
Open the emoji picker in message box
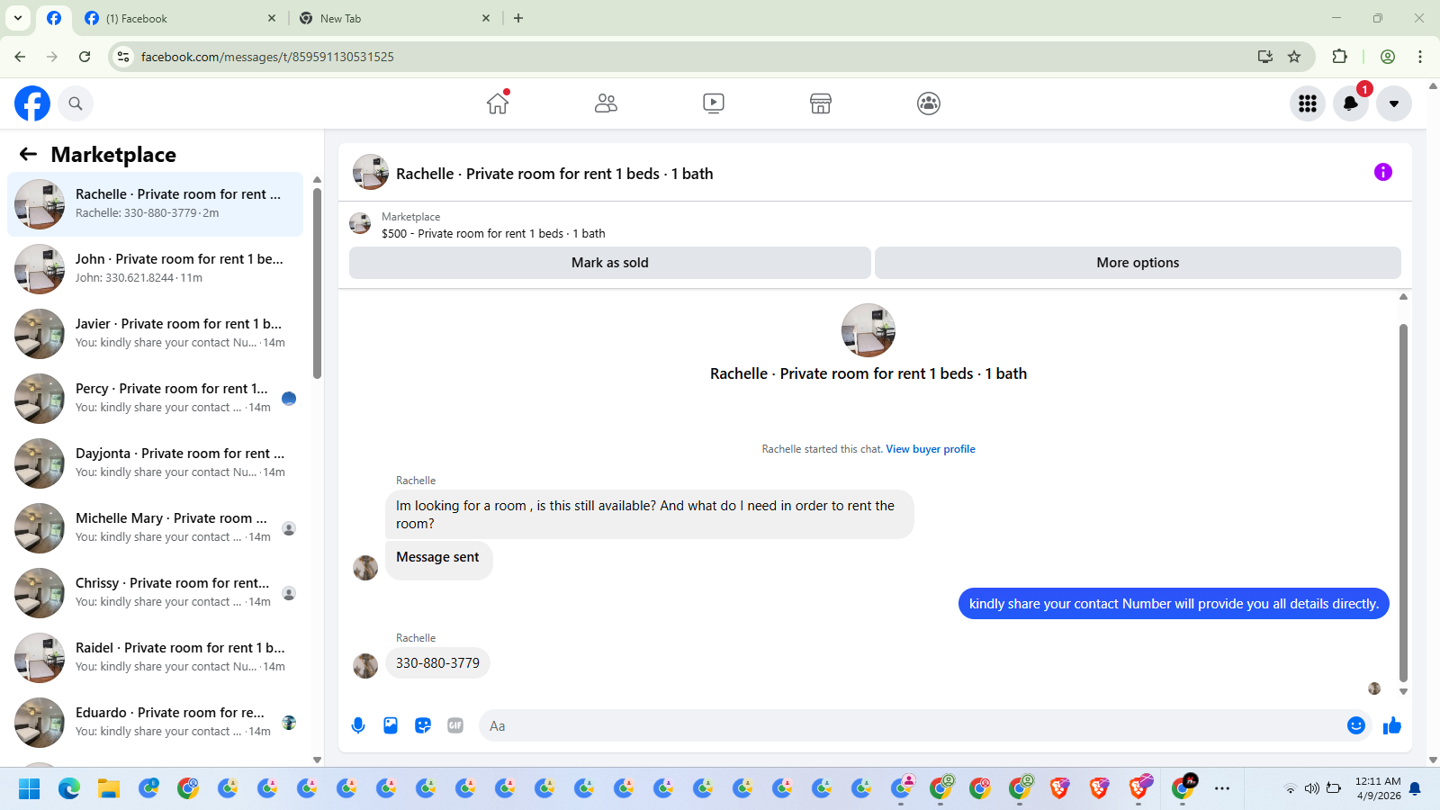[1356, 725]
